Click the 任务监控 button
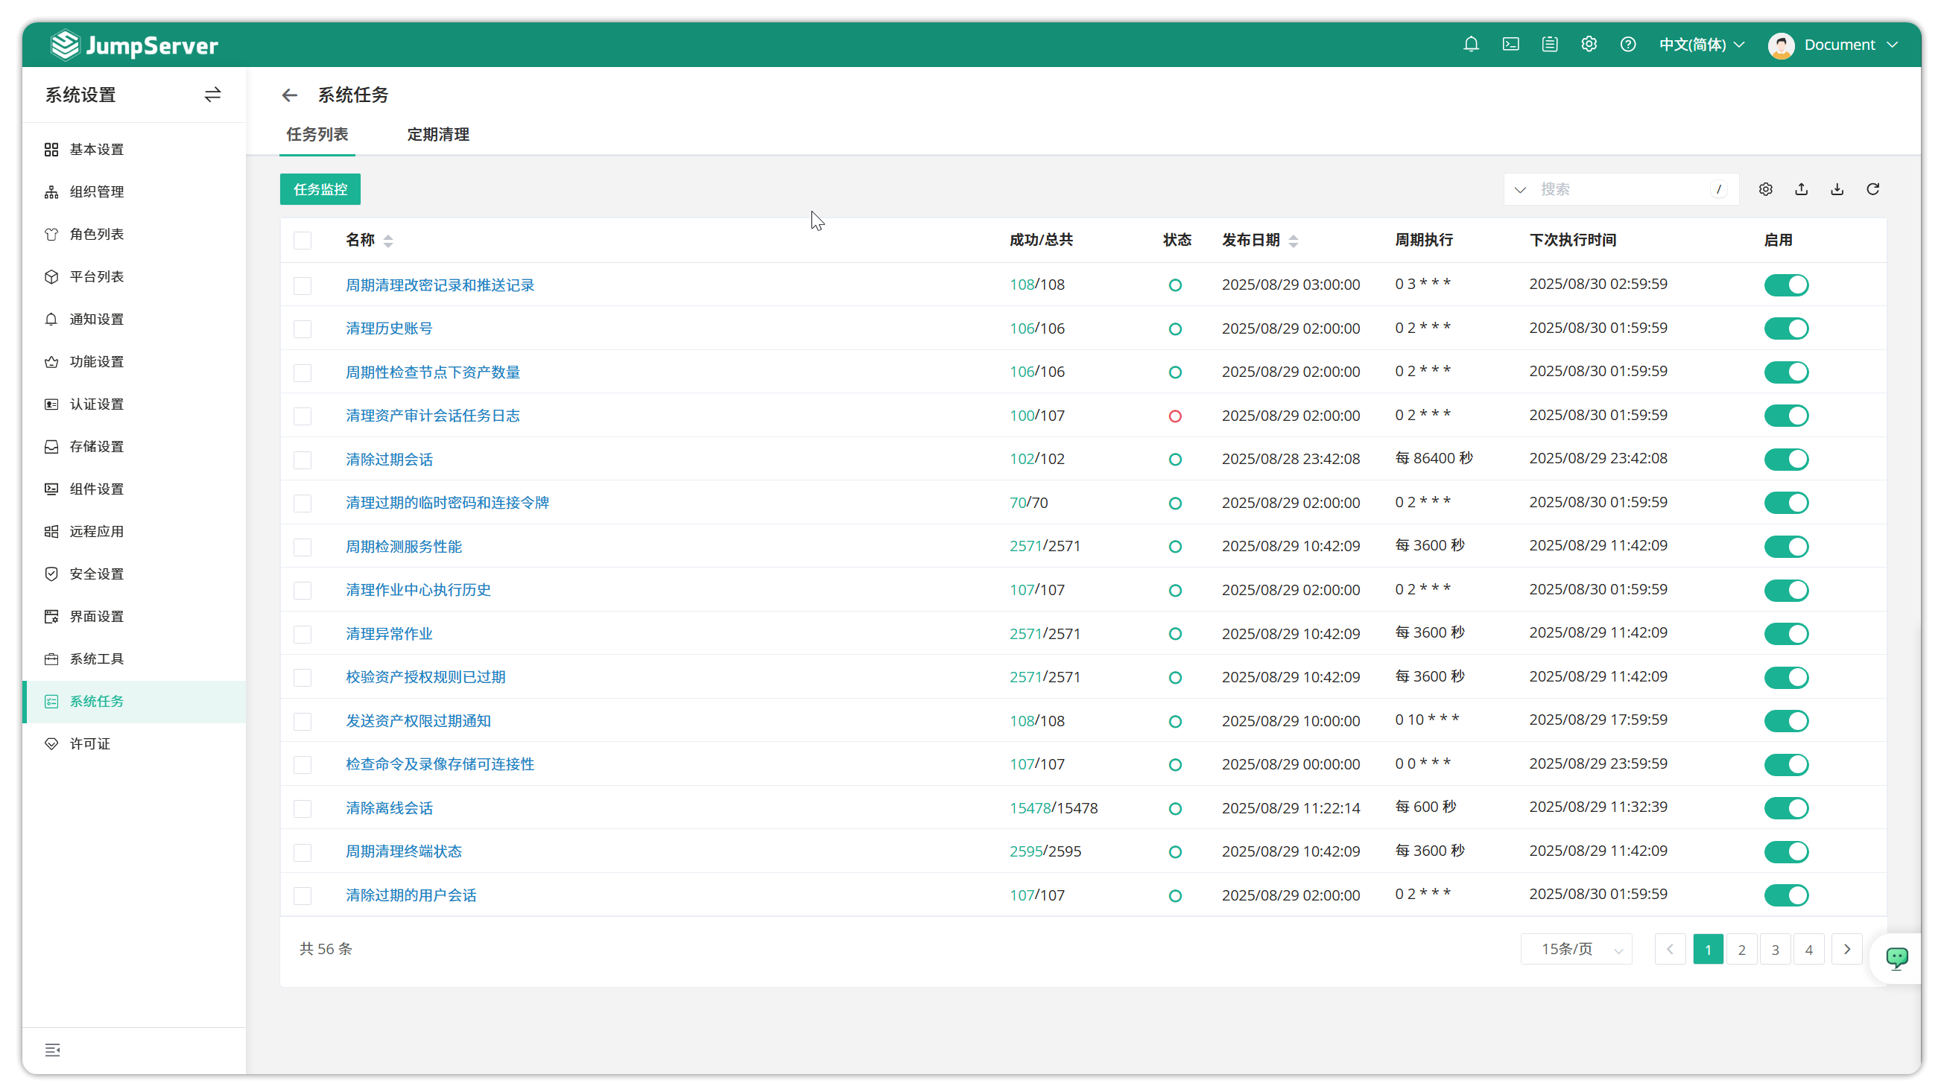This screenshot has width=1944, height=1089. (320, 189)
